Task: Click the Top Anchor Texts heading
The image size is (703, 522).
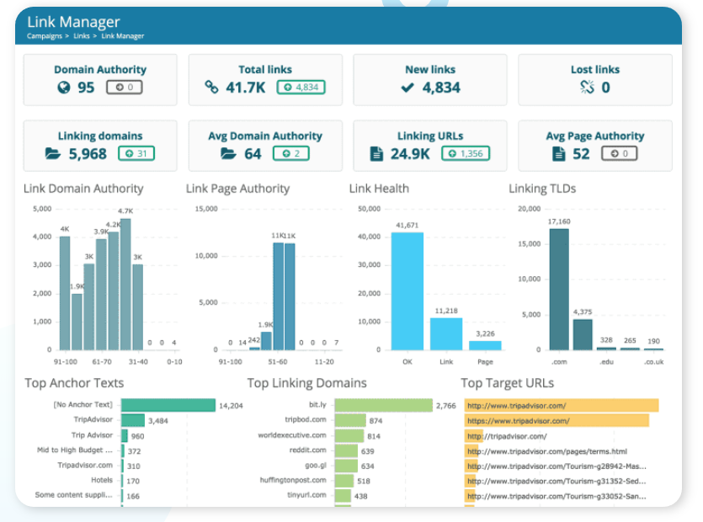Action: pyautogui.click(x=74, y=383)
